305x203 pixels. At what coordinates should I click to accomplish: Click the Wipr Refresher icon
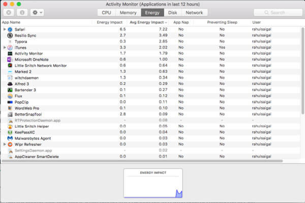click(10, 144)
